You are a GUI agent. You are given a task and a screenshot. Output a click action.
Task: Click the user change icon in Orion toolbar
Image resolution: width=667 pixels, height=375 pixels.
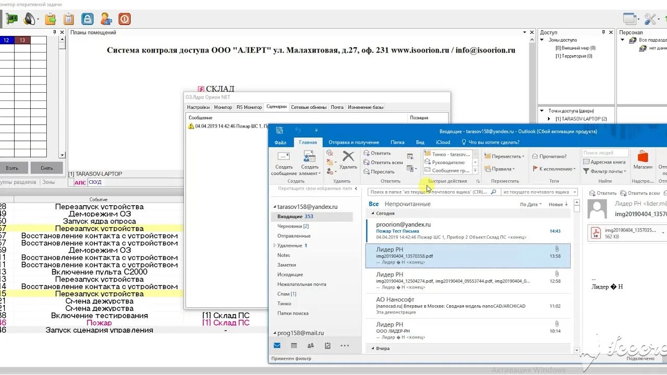[106, 19]
